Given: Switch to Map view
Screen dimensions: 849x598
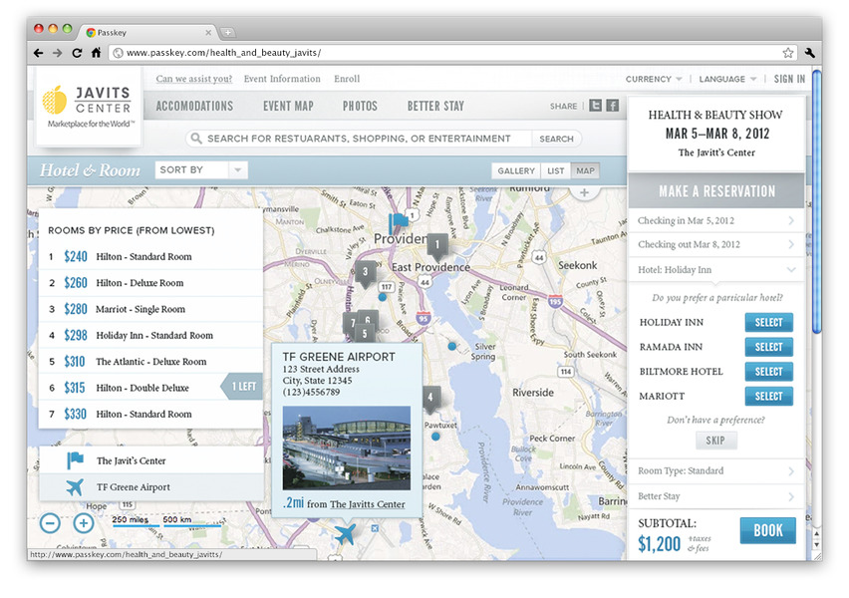Looking at the screenshot, I should (x=585, y=170).
